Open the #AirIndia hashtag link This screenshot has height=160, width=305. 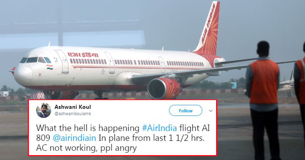point(159,128)
